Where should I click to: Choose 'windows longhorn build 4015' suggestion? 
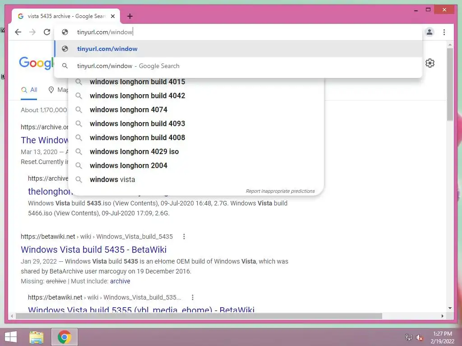[196, 82]
